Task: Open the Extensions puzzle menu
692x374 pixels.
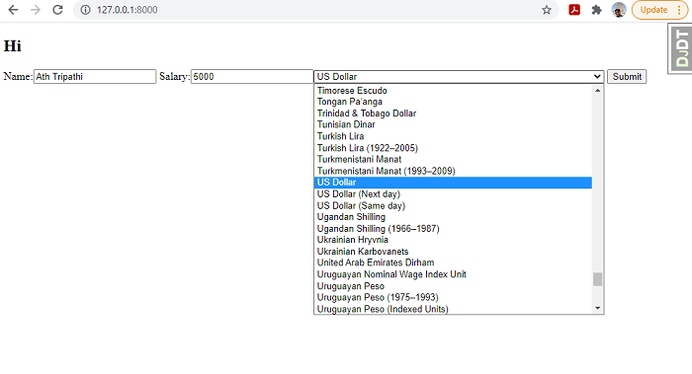Action: pyautogui.click(x=597, y=10)
